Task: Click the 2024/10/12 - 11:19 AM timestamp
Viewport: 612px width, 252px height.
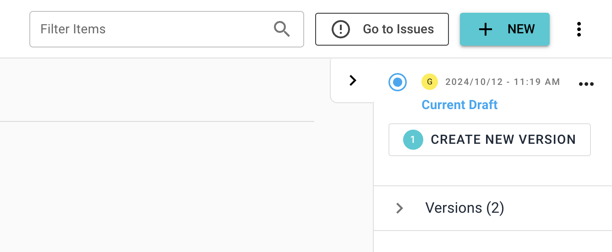Action: [x=503, y=82]
